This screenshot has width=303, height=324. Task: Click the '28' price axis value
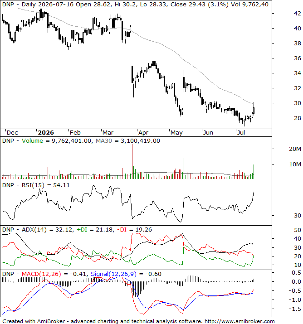298,118
